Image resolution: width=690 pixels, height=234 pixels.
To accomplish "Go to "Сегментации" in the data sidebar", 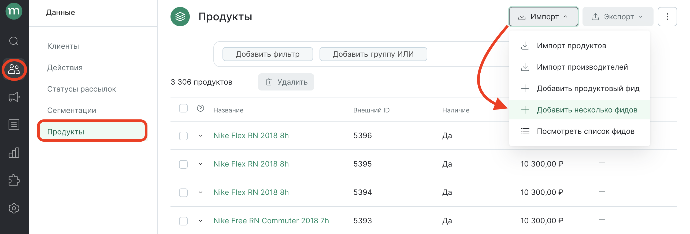I will 72,110.
